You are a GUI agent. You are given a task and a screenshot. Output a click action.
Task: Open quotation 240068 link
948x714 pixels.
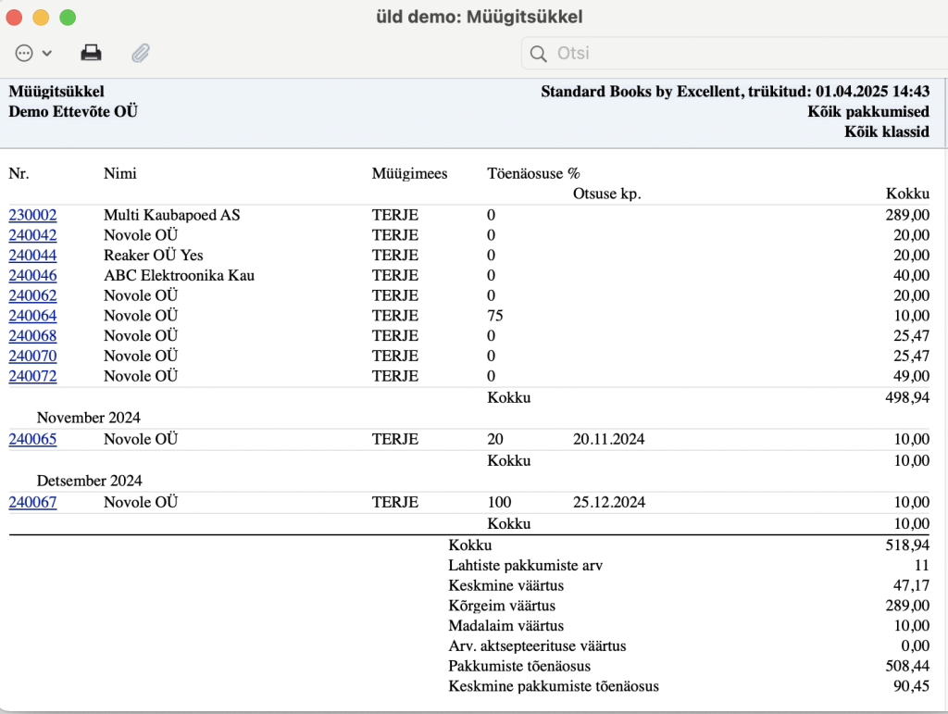(x=32, y=335)
